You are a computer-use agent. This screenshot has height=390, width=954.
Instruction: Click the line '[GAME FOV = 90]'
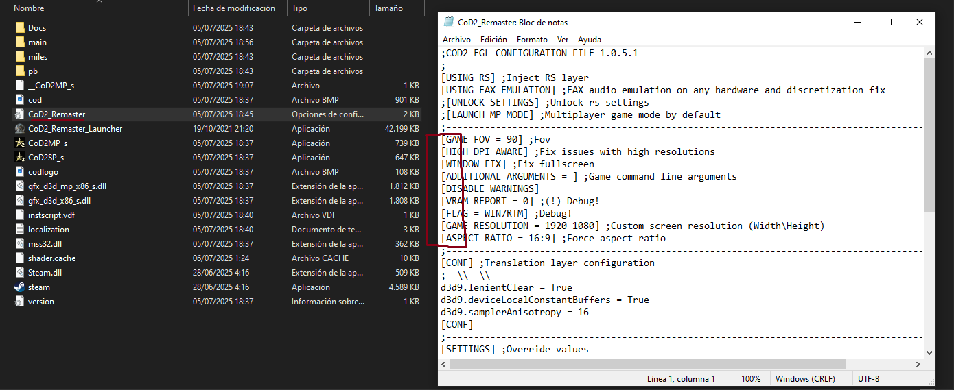coord(496,139)
